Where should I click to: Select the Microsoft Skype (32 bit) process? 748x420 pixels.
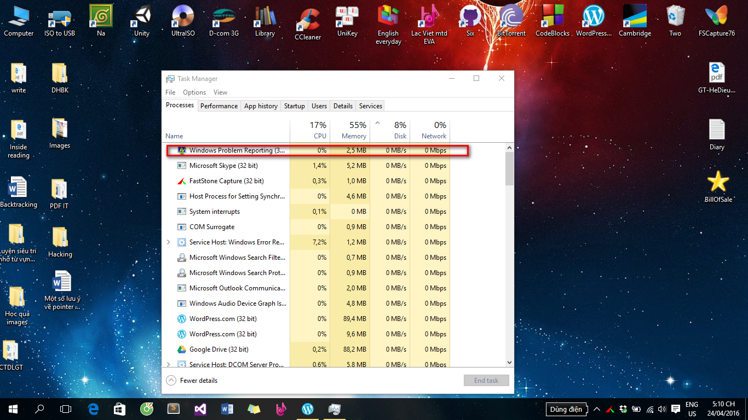coord(307,166)
